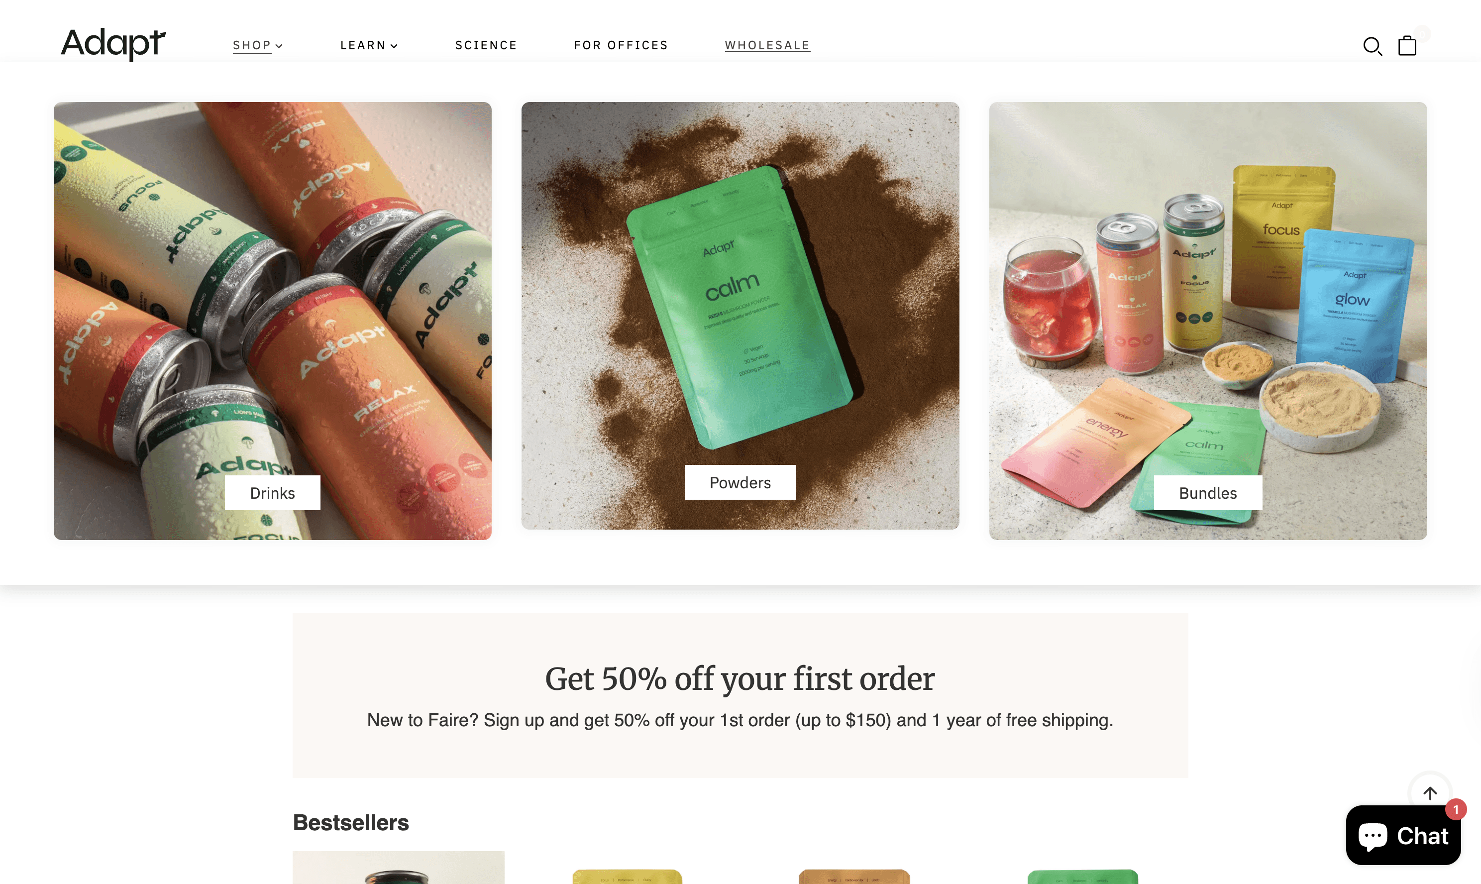Click the scroll-to-top arrow button
This screenshot has height=884, width=1481.
[1430, 793]
